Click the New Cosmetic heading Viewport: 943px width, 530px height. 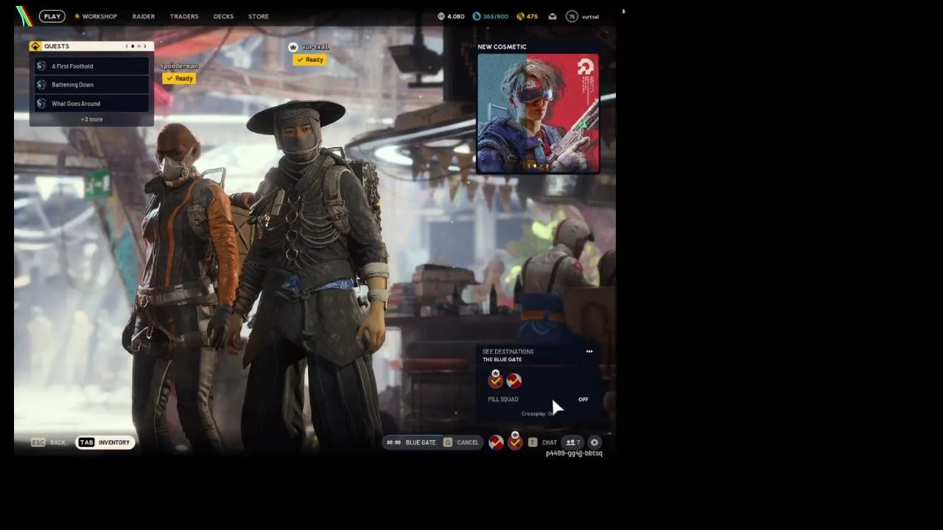click(502, 46)
